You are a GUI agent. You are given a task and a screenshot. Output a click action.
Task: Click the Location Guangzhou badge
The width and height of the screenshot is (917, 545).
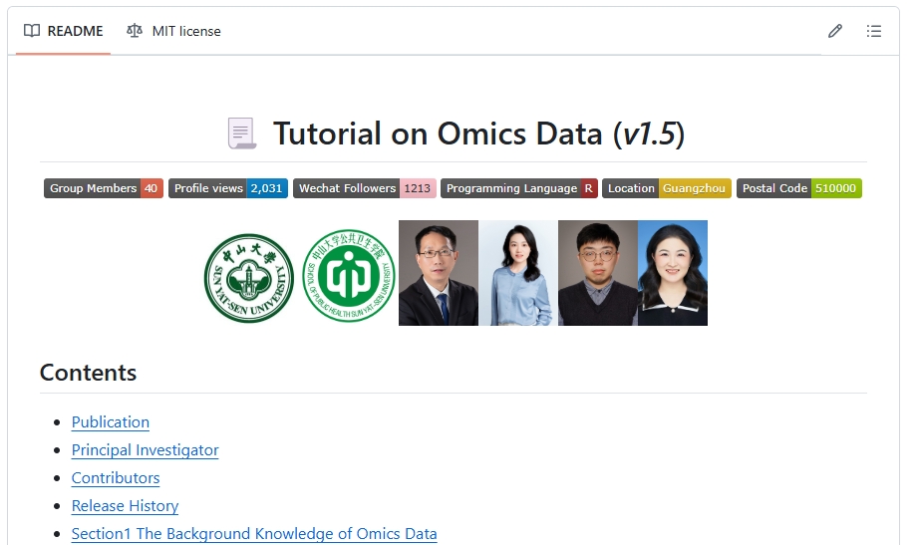(x=666, y=188)
